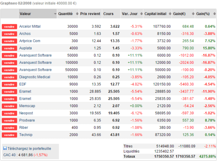Sort by Valeur column arrow
220x161 pixels.
(x=55, y=14)
